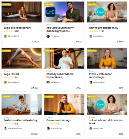Open Jóga pro začátečníky thumbnail image
The height and width of the screenshot is (139, 129).
(x=22, y=12)
